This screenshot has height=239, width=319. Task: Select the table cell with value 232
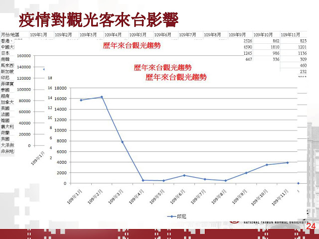[303, 71]
